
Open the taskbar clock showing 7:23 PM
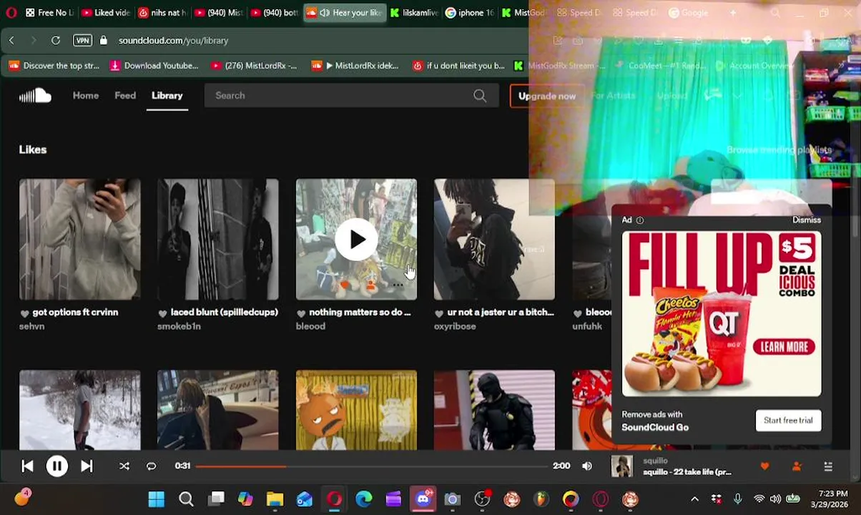[x=829, y=499]
